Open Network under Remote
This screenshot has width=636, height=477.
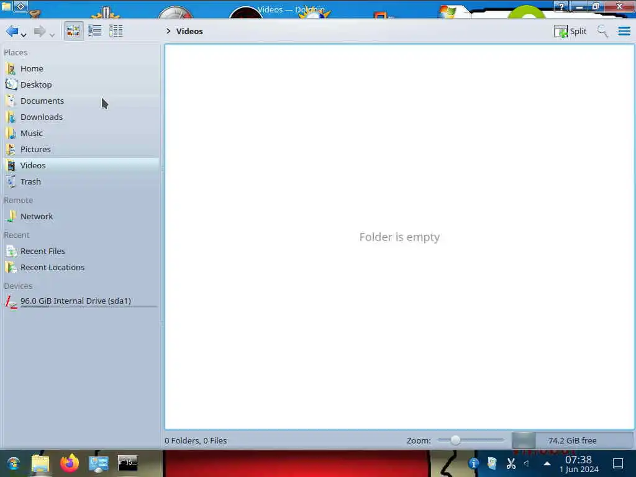[x=81, y=217]
